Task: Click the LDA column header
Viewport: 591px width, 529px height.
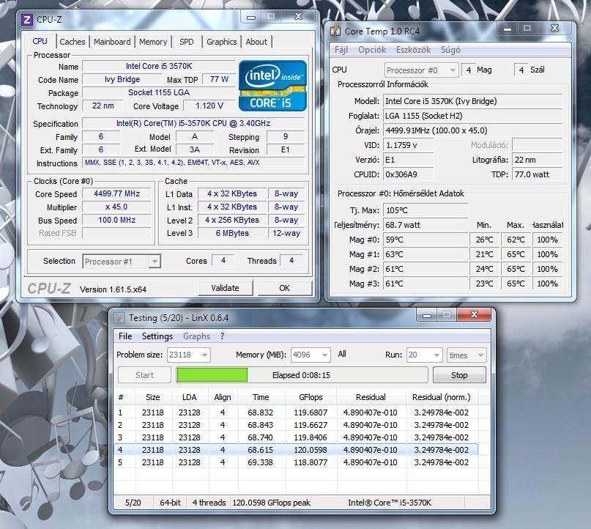Action: pos(189,397)
